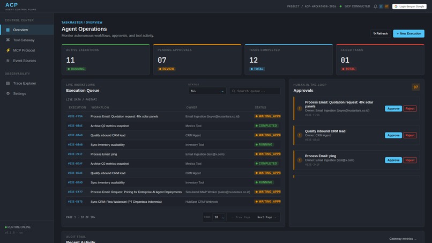432x243 pixels.
Task: Open Settings in sidebar
Action: pyautogui.click(x=27, y=93)
